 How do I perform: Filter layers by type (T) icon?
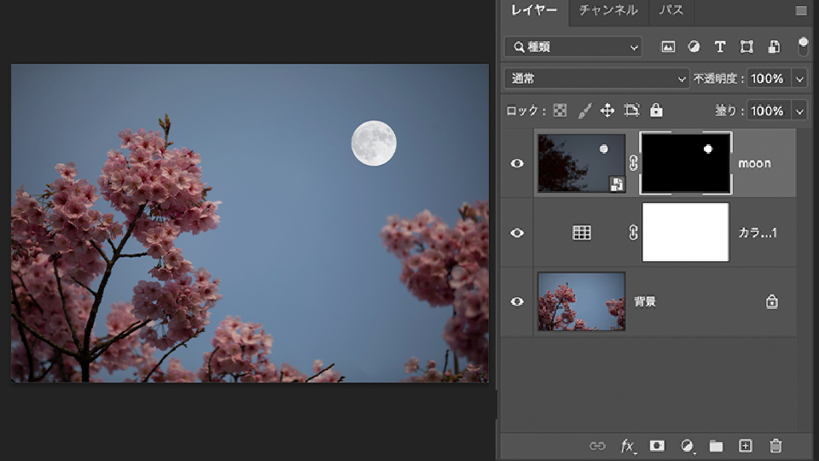[x=720, y=47]
